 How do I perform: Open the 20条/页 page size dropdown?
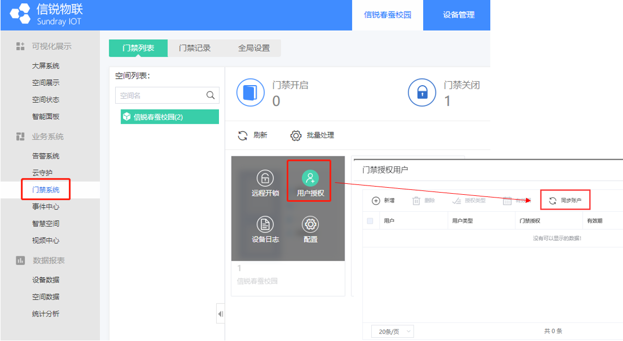pyautogui.click(x=393, y=332)
